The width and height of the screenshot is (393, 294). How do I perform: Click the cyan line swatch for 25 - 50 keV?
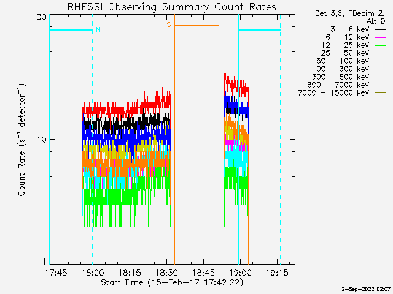[380, 53]
